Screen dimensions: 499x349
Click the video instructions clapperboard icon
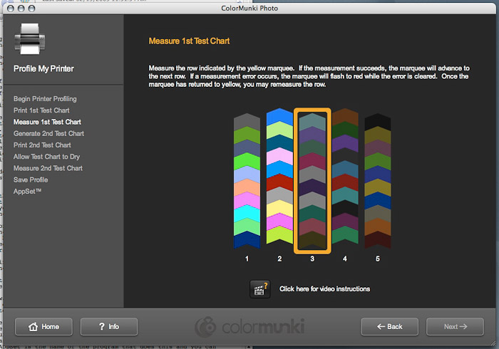pos(259,288)
